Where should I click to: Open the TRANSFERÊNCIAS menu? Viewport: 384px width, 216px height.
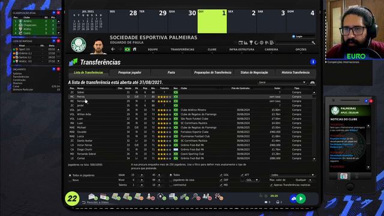tap(182, 49)
